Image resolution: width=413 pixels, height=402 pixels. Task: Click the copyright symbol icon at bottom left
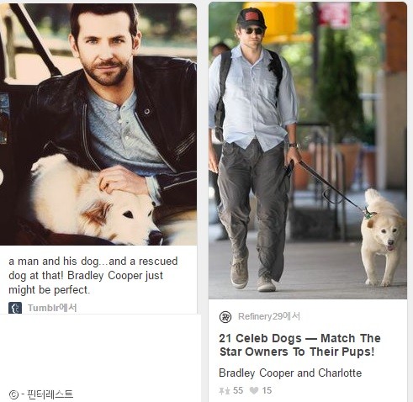click(13, 394)
